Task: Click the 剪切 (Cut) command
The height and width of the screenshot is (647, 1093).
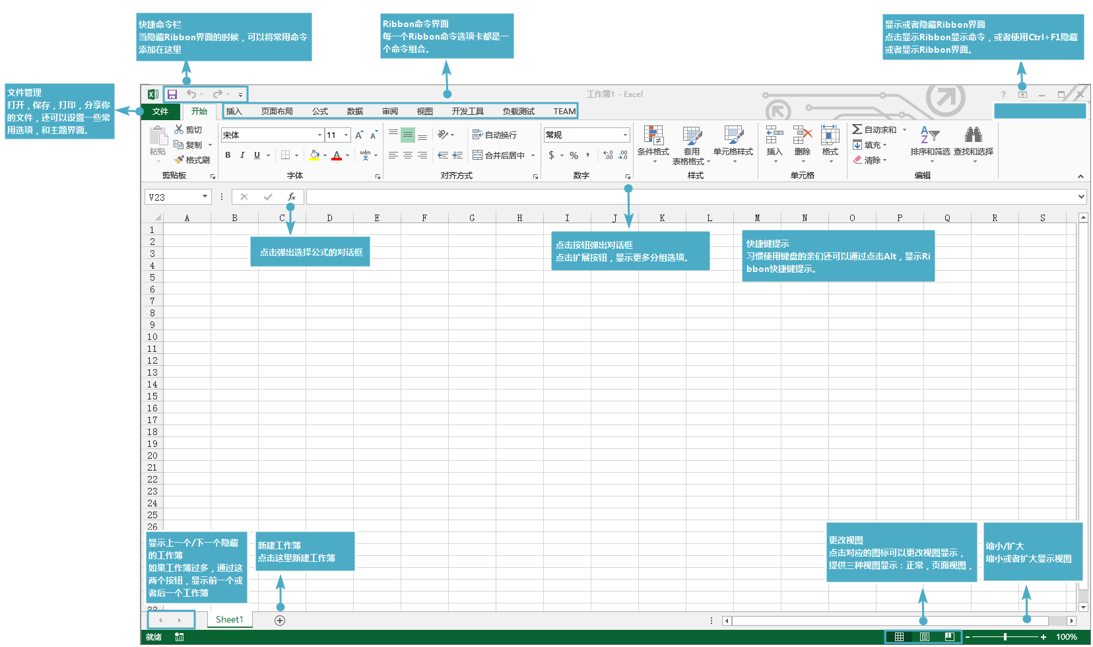Action: pos(188,130)
